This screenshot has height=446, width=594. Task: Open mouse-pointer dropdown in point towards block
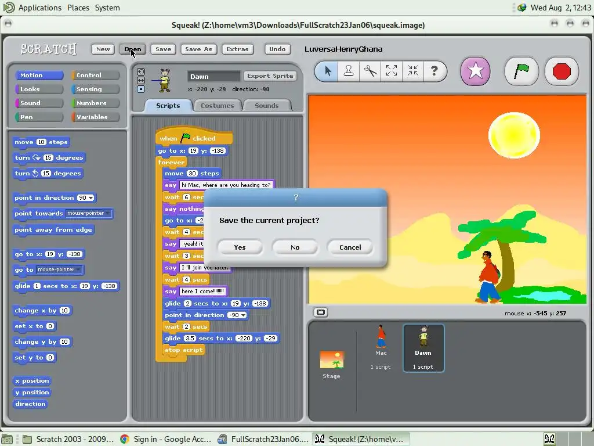(x=108, y=213)
